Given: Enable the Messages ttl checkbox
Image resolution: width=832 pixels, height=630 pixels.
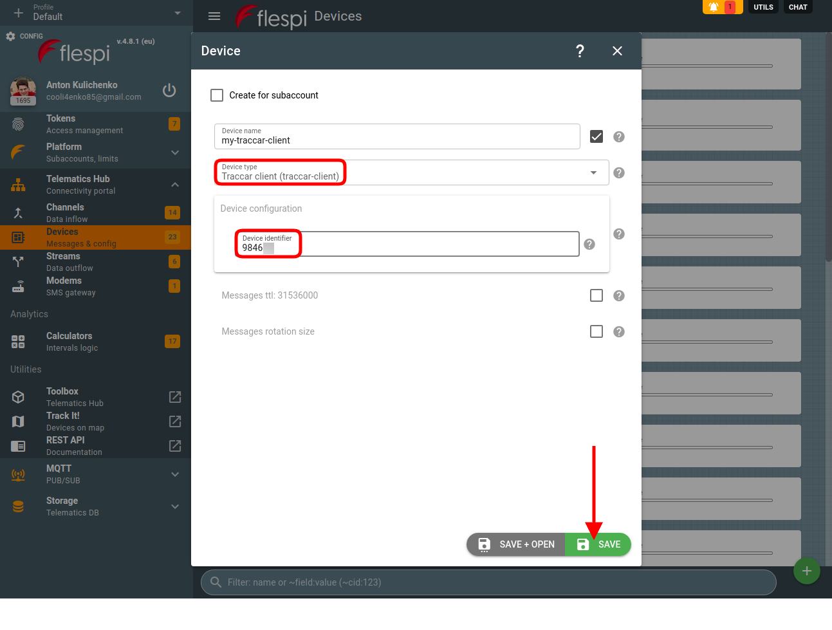Looking at the screenshot, I should [x=596, y=295].
